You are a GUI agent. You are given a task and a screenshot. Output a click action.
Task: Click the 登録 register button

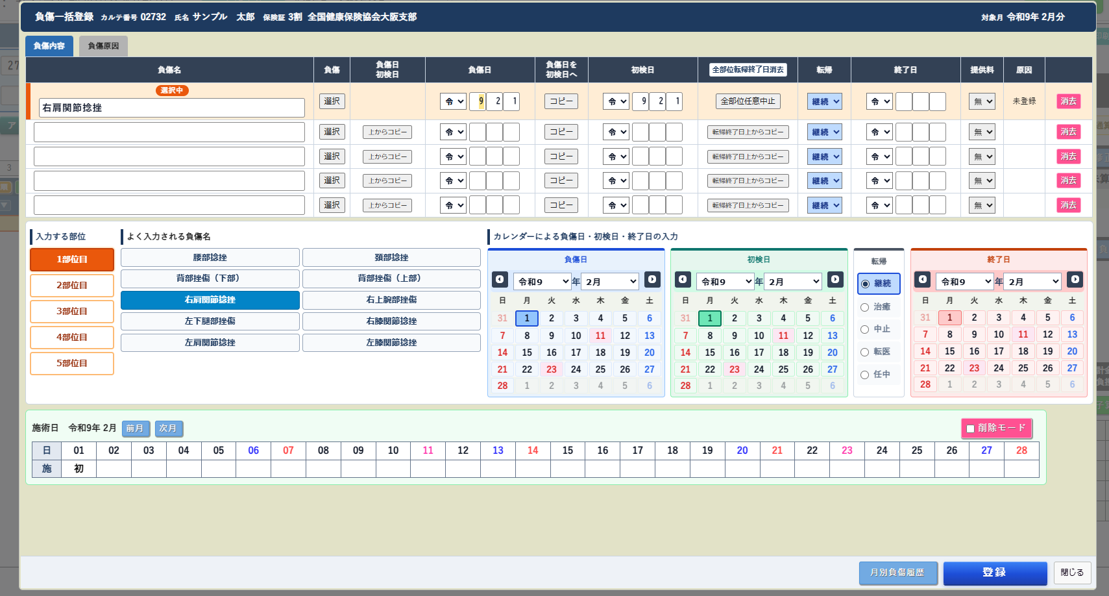coord(995,573)
